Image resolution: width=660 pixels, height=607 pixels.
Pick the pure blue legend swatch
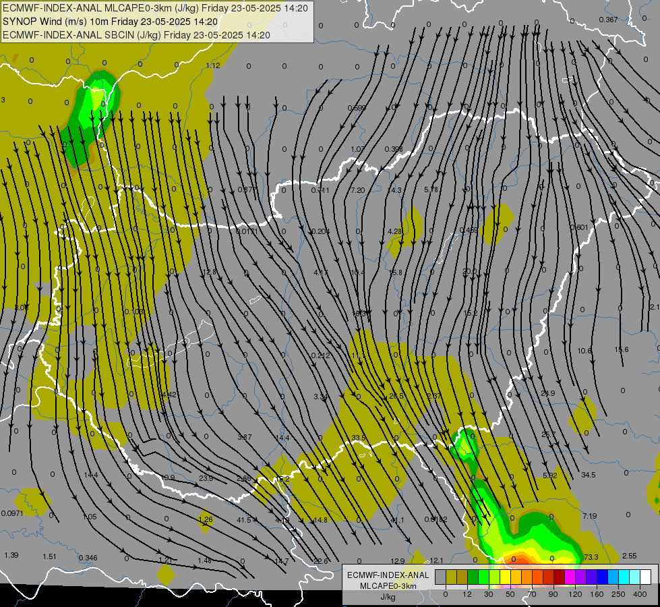[602, 577]
